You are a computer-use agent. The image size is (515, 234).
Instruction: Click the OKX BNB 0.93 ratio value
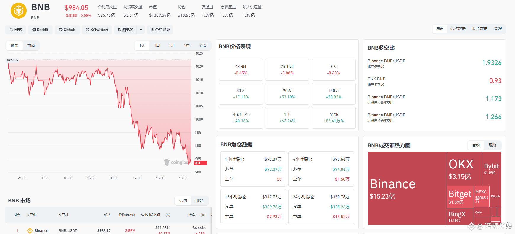[495, 81]
